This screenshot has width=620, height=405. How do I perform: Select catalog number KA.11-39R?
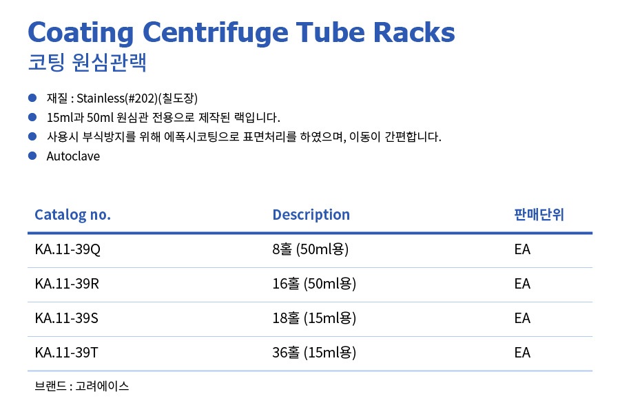point(67,284)
